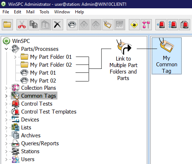This screenshot has width=192, height=164.
Task: Open the Tools menu
Action: coord(45,12)
